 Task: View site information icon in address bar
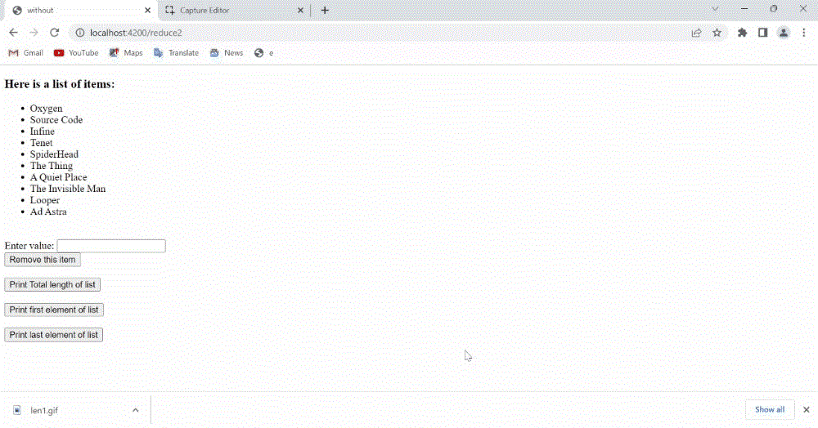(x=80, y=33)
